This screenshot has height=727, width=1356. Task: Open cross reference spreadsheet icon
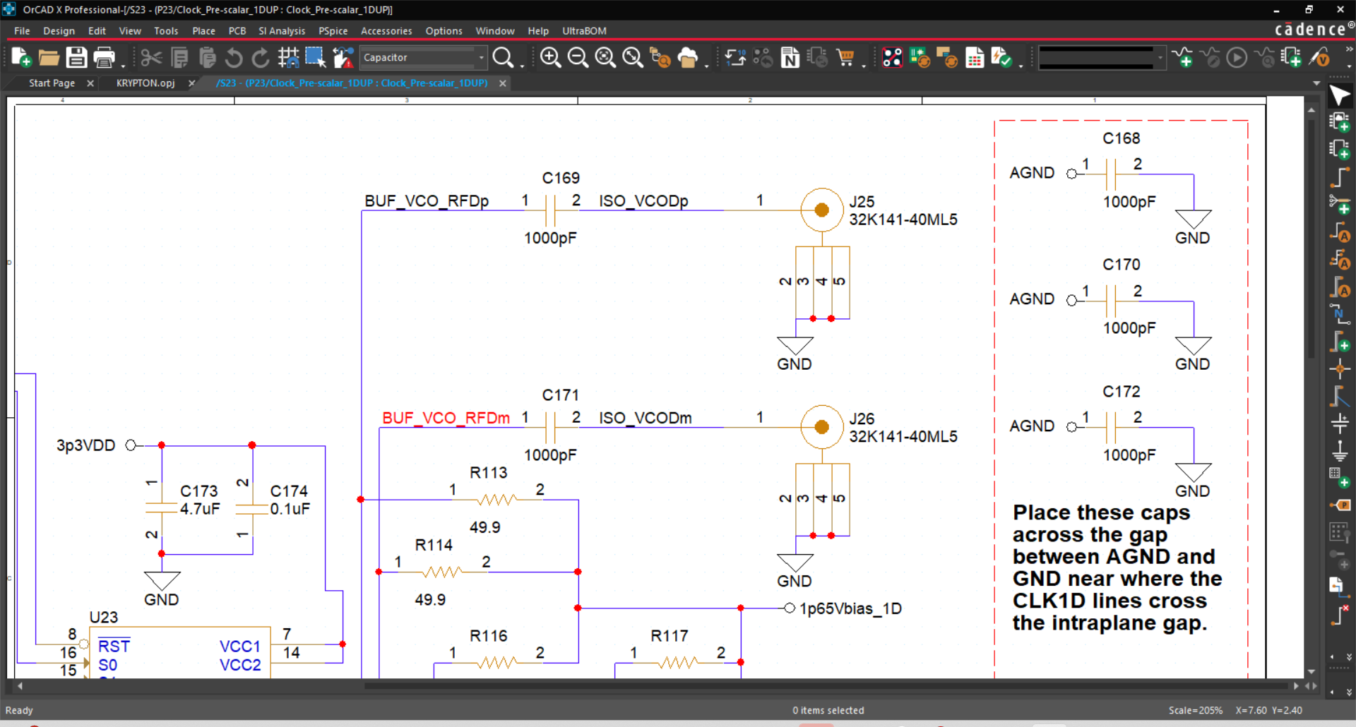(x=975, y=57)
